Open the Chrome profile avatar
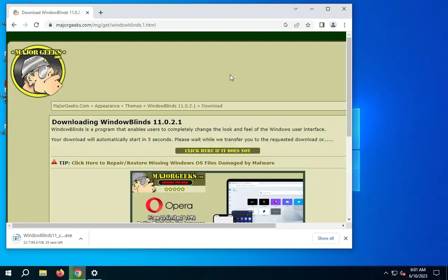Viewport: 448px width, 280px height. pyautogui.click(x=333, y=25)
